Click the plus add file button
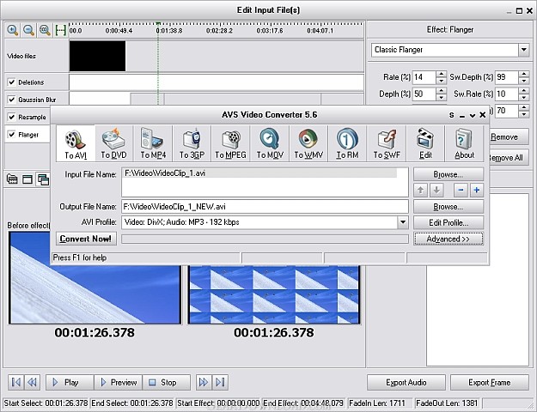This screenshot has width=537, height=412. pos(477,190)
